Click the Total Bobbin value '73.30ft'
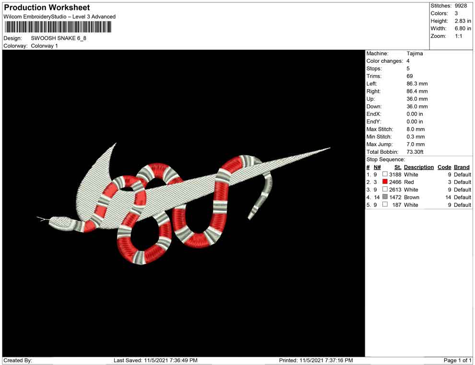475x365 pixels. click(x=415, y=152)
